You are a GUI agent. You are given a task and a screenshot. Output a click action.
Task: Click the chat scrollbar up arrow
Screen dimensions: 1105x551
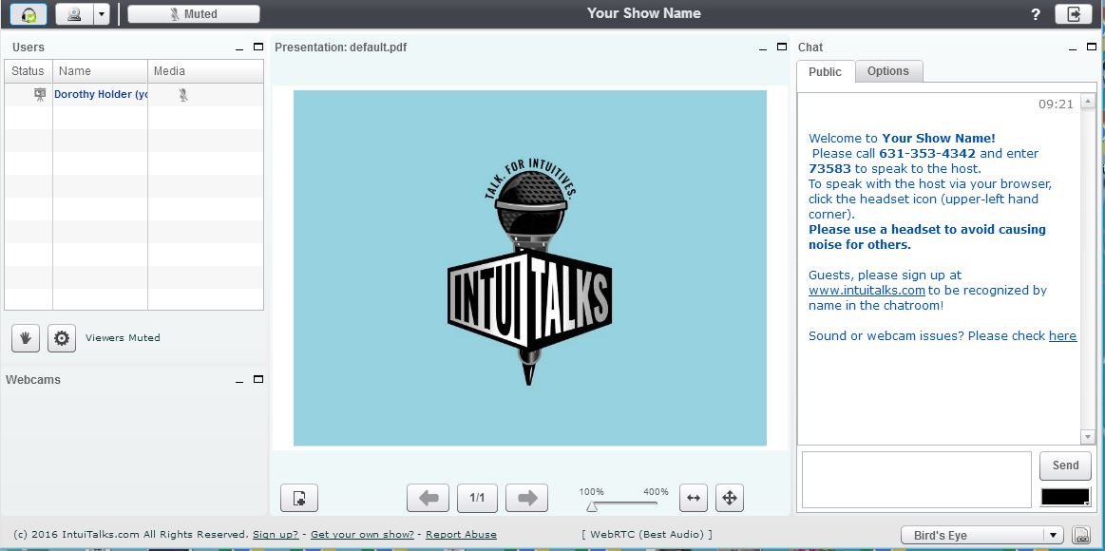pos(1088,103)
